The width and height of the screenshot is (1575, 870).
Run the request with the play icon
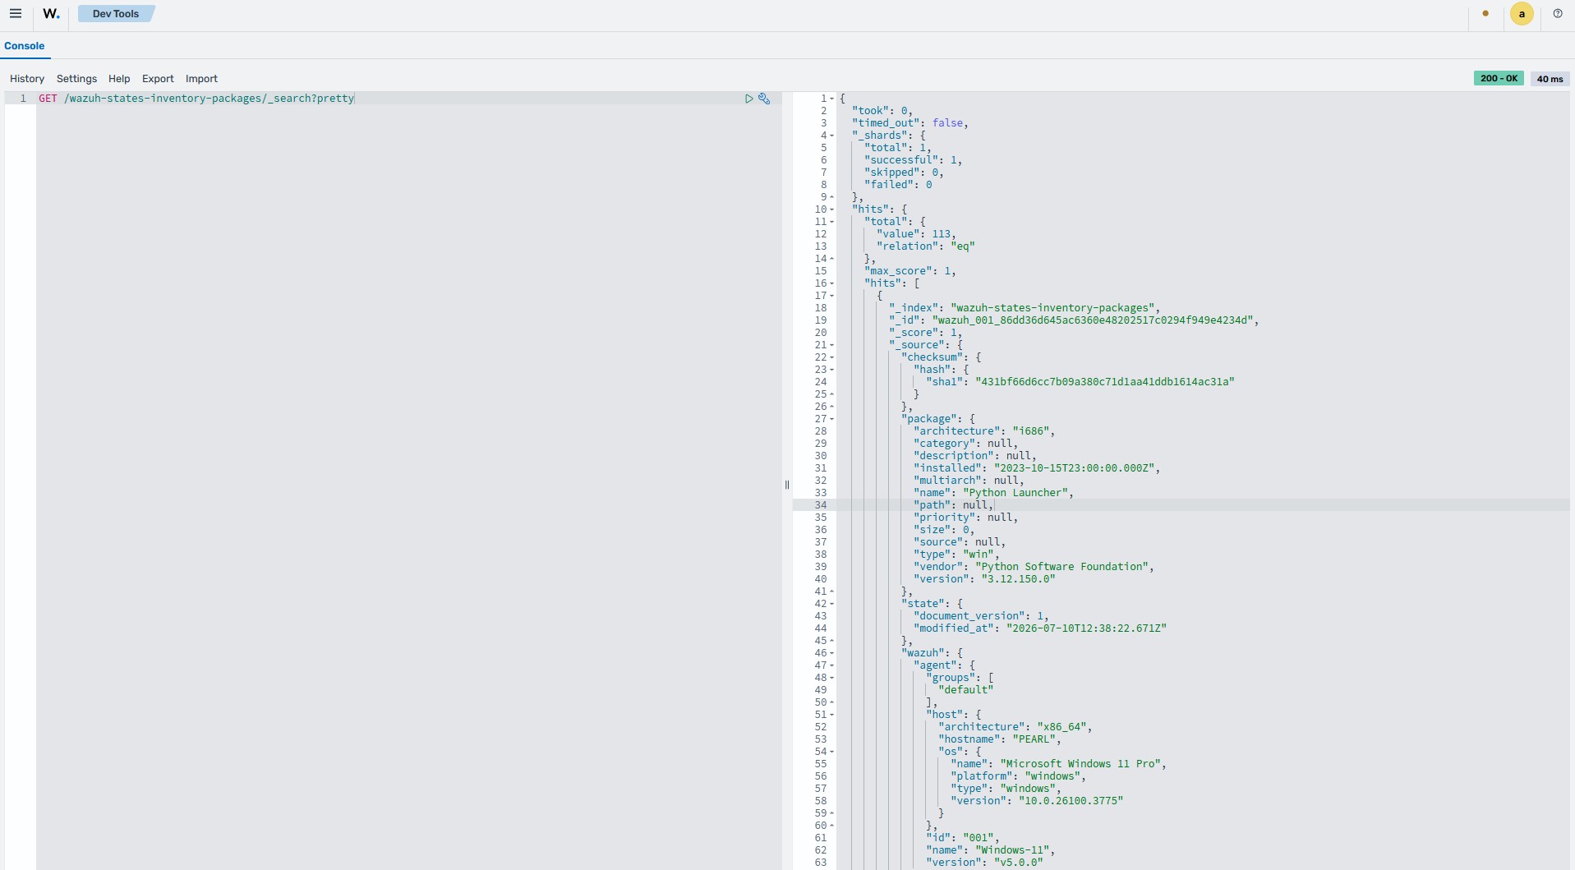click(749, 99)
